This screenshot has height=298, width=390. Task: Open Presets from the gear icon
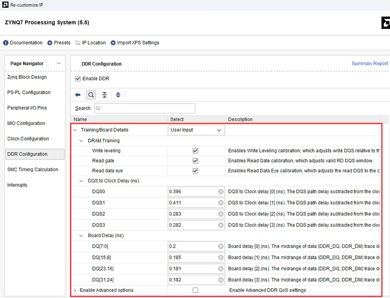[50, 43]
